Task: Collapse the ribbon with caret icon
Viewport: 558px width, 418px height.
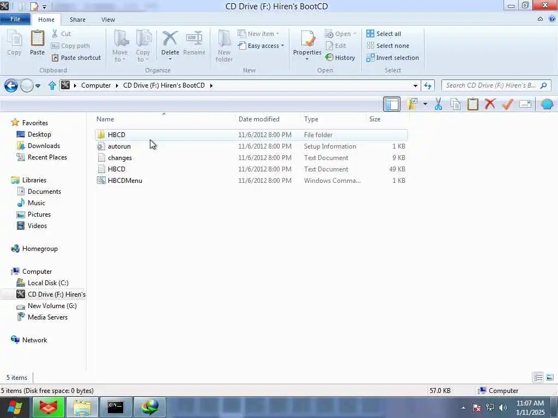Action: point(540,19)
